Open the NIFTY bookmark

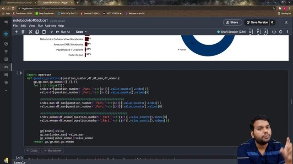point(113,13)
